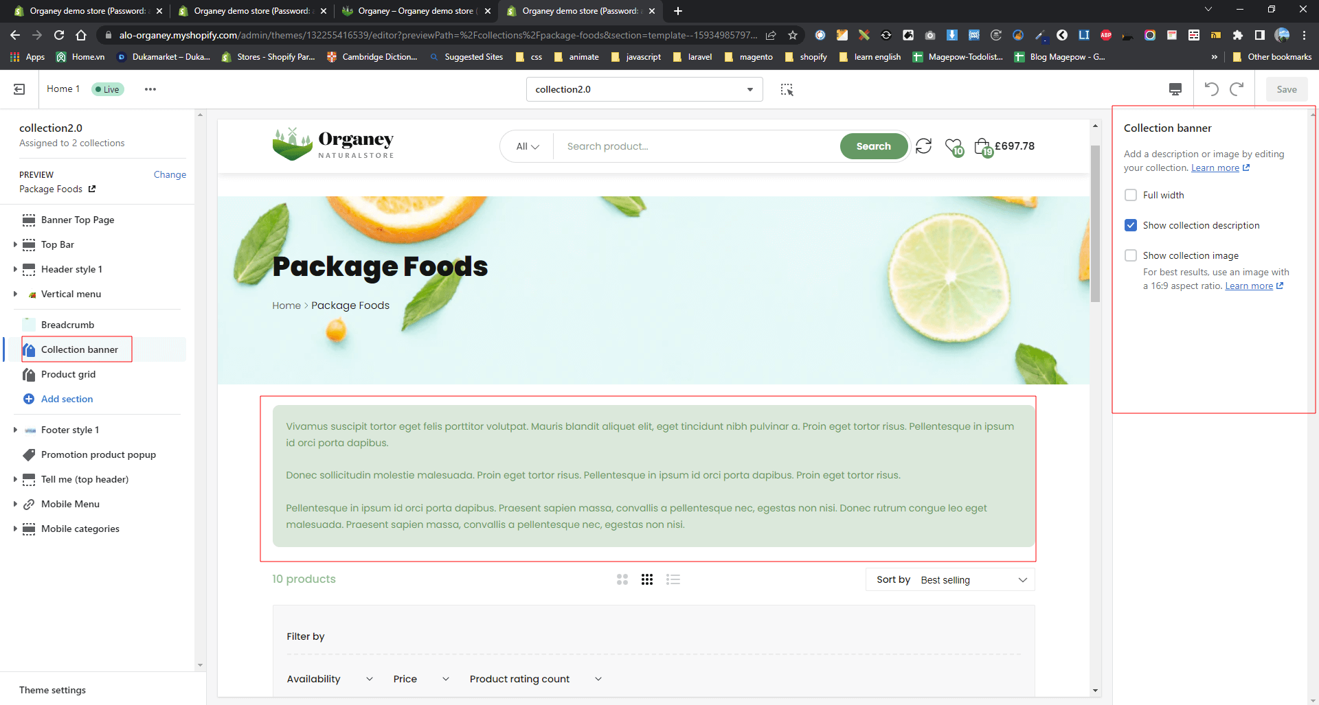
Task: Select Product grid in the sidebar
Action: 68,374
